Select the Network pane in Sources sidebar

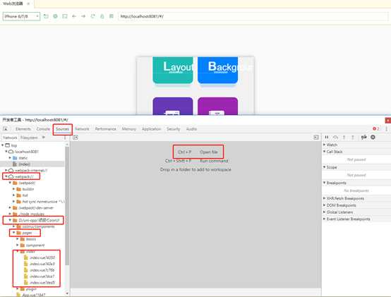(x=10, y=138)
